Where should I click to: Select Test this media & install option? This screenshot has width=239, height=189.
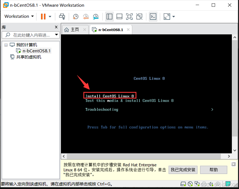129,100
